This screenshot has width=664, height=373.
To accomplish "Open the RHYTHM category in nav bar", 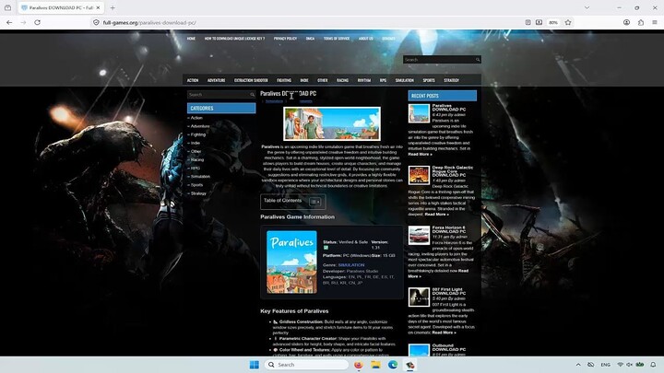I will click(364, 80).
